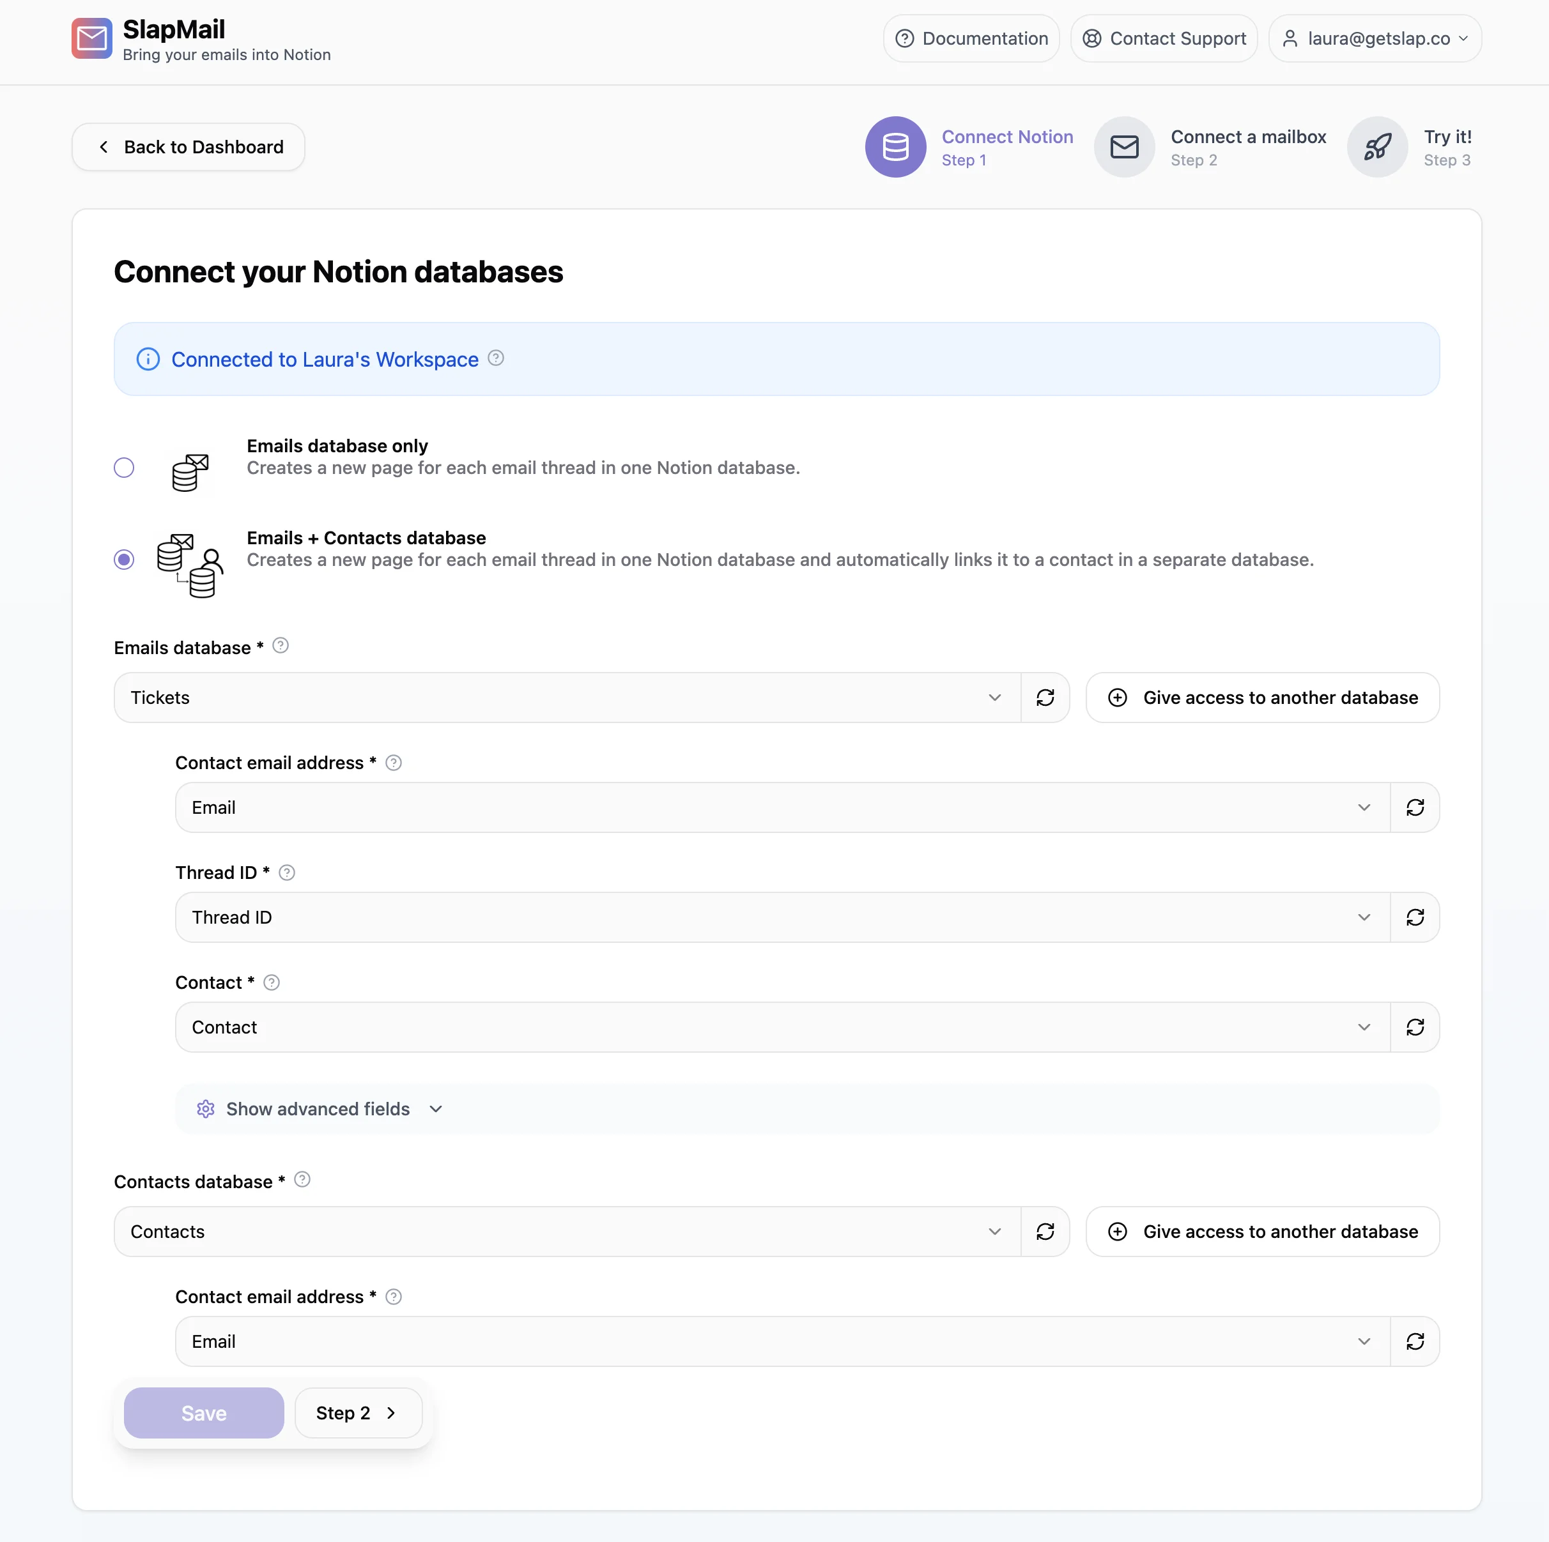Refresh the Thread ID property options

coord(1414,917)
